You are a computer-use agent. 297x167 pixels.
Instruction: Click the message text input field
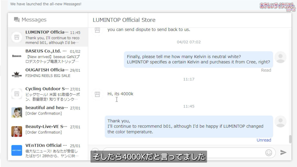[184, 153]
